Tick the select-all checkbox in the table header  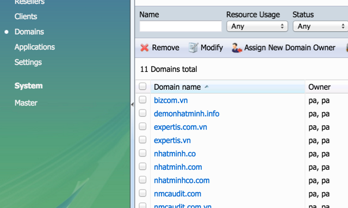(142, 86)
